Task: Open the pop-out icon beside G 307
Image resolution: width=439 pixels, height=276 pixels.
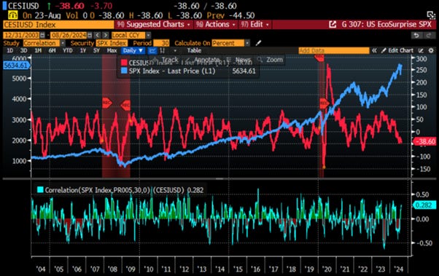Action: [333, 25]
